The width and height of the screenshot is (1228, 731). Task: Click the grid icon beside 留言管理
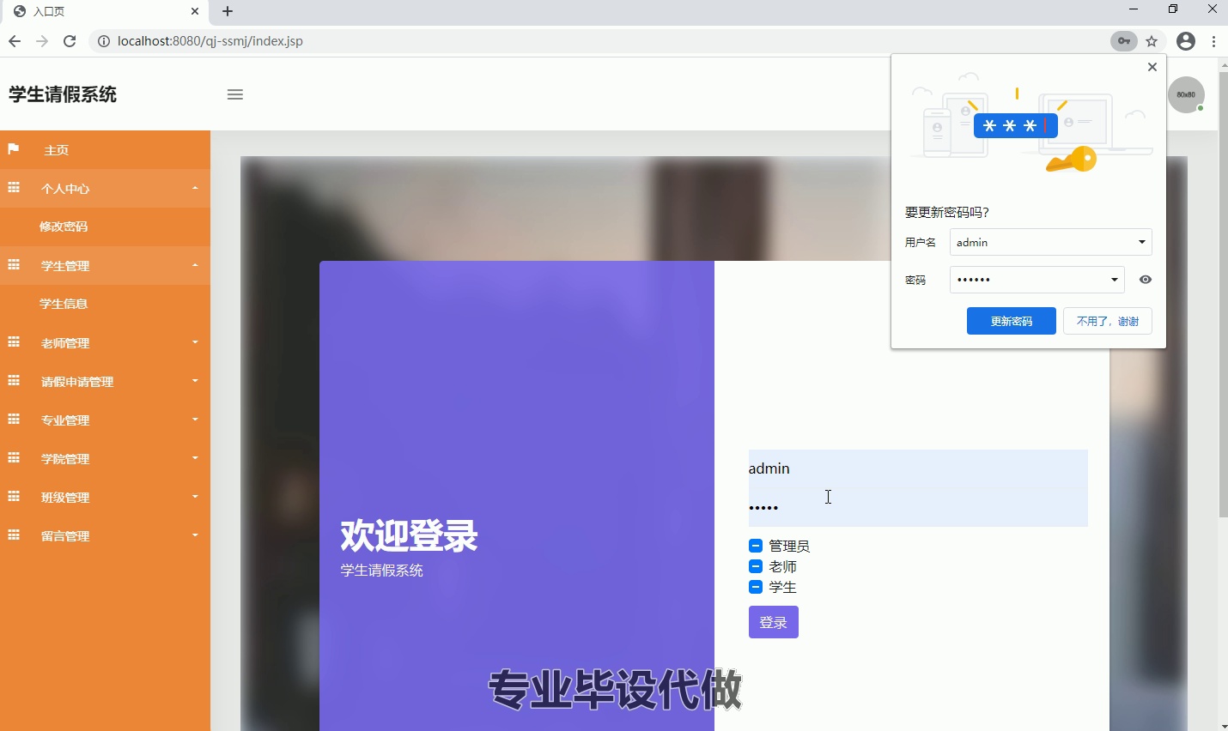[14, 535]
